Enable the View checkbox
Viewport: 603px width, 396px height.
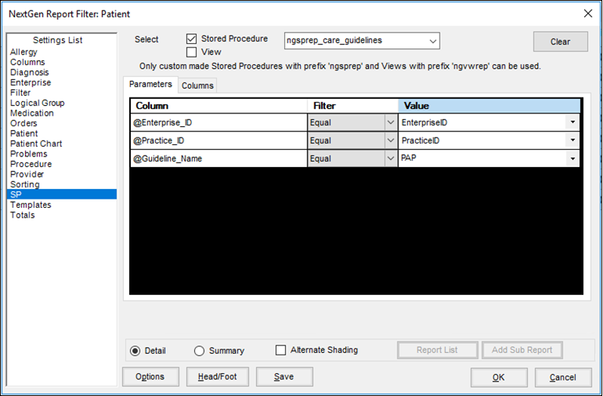click(191, 52)
